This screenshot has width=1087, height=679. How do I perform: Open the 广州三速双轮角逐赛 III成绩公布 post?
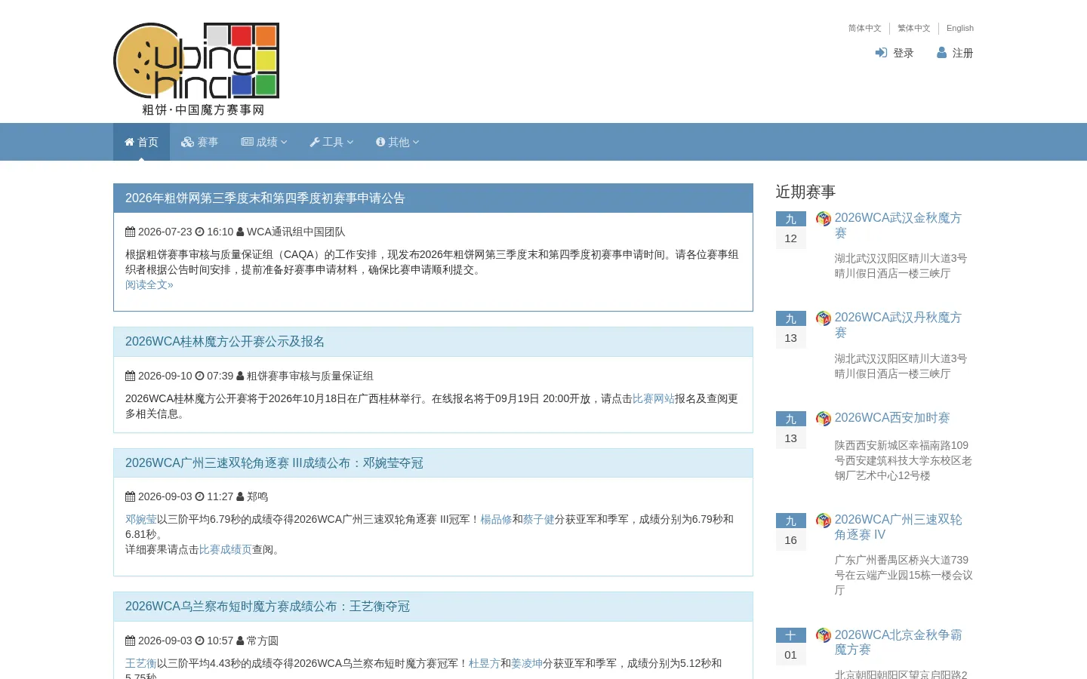[274, 463]
